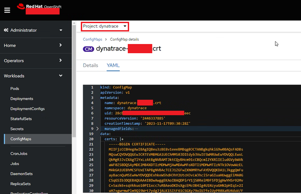The width and height of the screenshot is (301, 194).
Task: Click the hamburger menu icon
Action: [7, 10]
